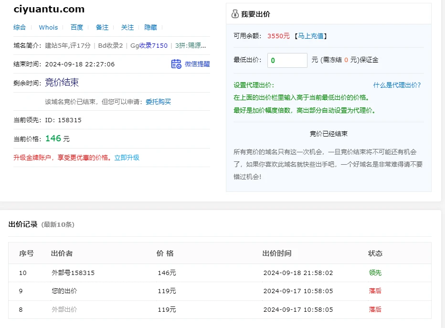Click the 出价时间 column header
This screenshot has width=445, height=328.
(x=276, y=253)
